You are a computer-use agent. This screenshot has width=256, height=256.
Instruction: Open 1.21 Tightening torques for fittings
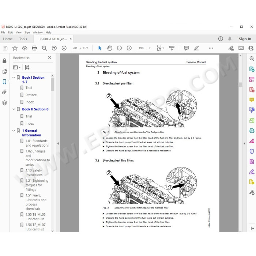click(37, 185)
